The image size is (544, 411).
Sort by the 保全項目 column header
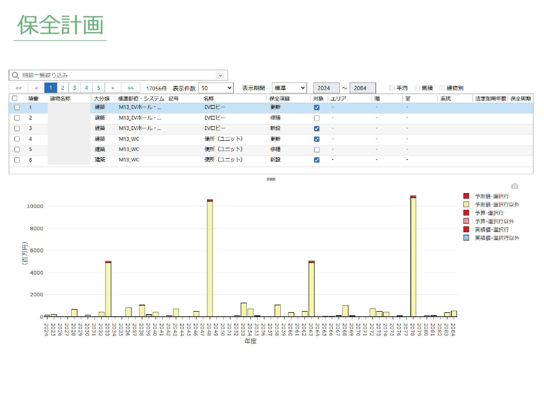pyautogui.click(x=279, y=99)
